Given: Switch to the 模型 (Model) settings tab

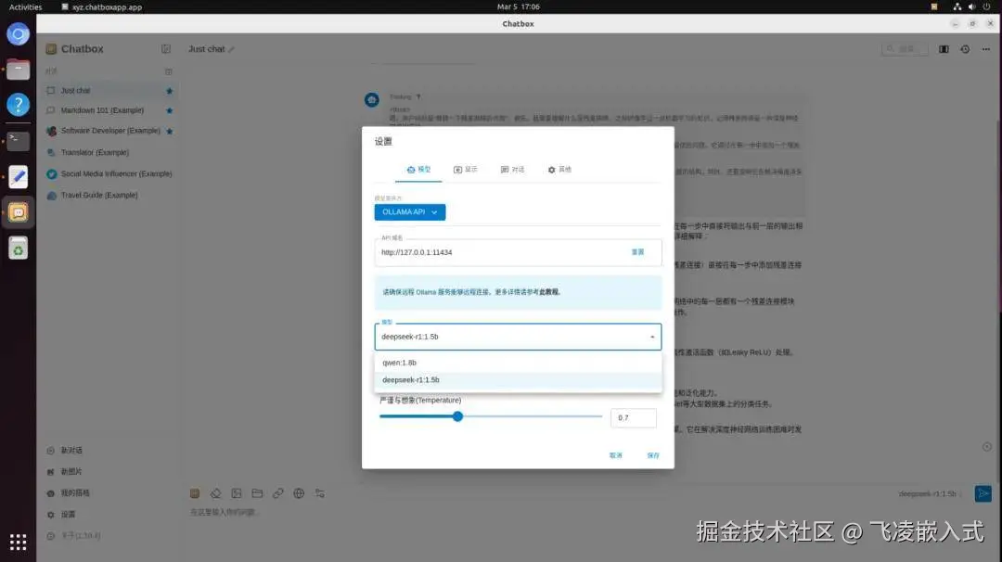Looking at the screenshot, I should tap(419, 169).
